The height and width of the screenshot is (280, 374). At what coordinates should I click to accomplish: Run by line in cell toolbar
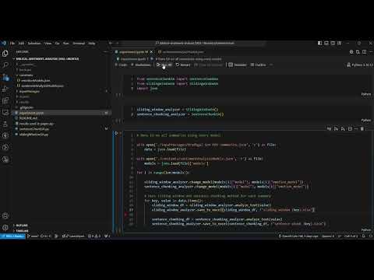click(330, 129)
